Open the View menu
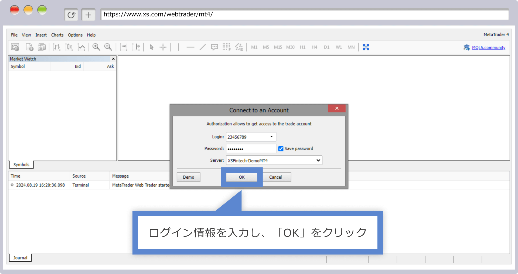Screen dimensions: 518x274 tap(26, 35)
